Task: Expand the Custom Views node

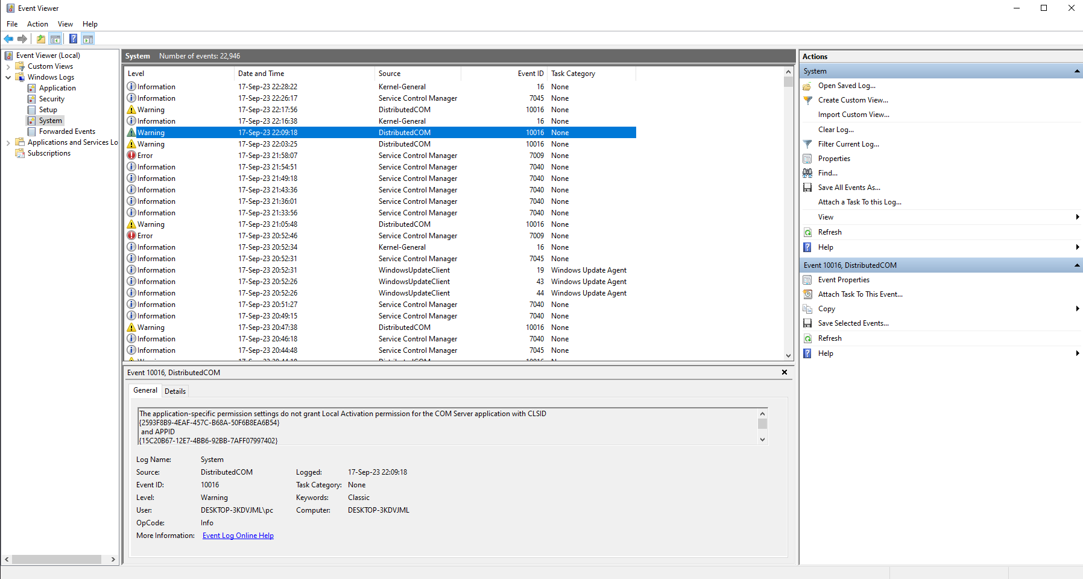Action: [x=8, y=66]
